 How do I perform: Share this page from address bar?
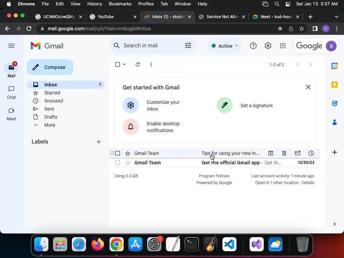291,29
